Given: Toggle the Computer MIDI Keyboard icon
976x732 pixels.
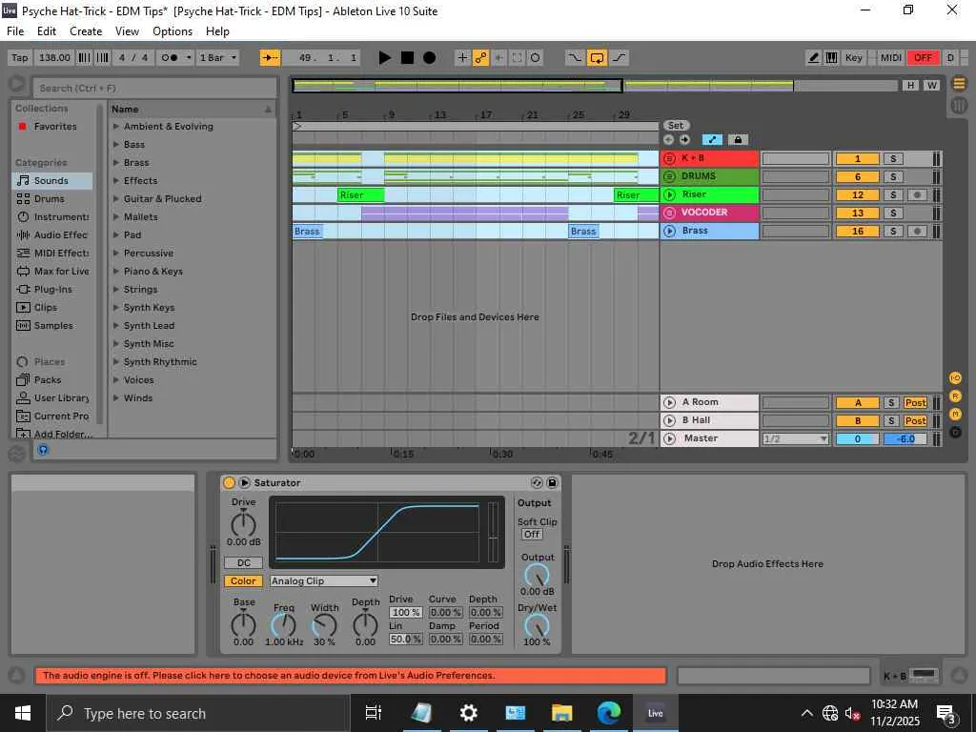Looking at the screenshot, I should pos(831,58).
